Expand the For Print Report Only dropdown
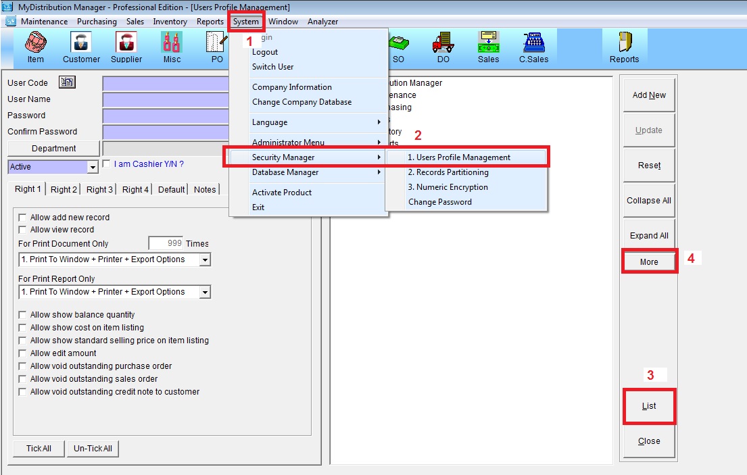747x475 pixels. pyautogui.click(x=205, y=292)
